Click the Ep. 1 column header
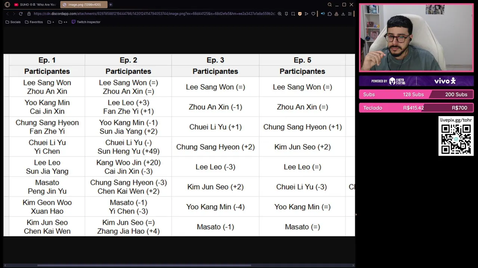Viewport: 478px width, 268px height. [x=47, y=60]
